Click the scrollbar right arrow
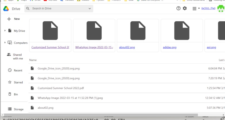The width and height of the screenshot is (225, 120). [223, 115]
